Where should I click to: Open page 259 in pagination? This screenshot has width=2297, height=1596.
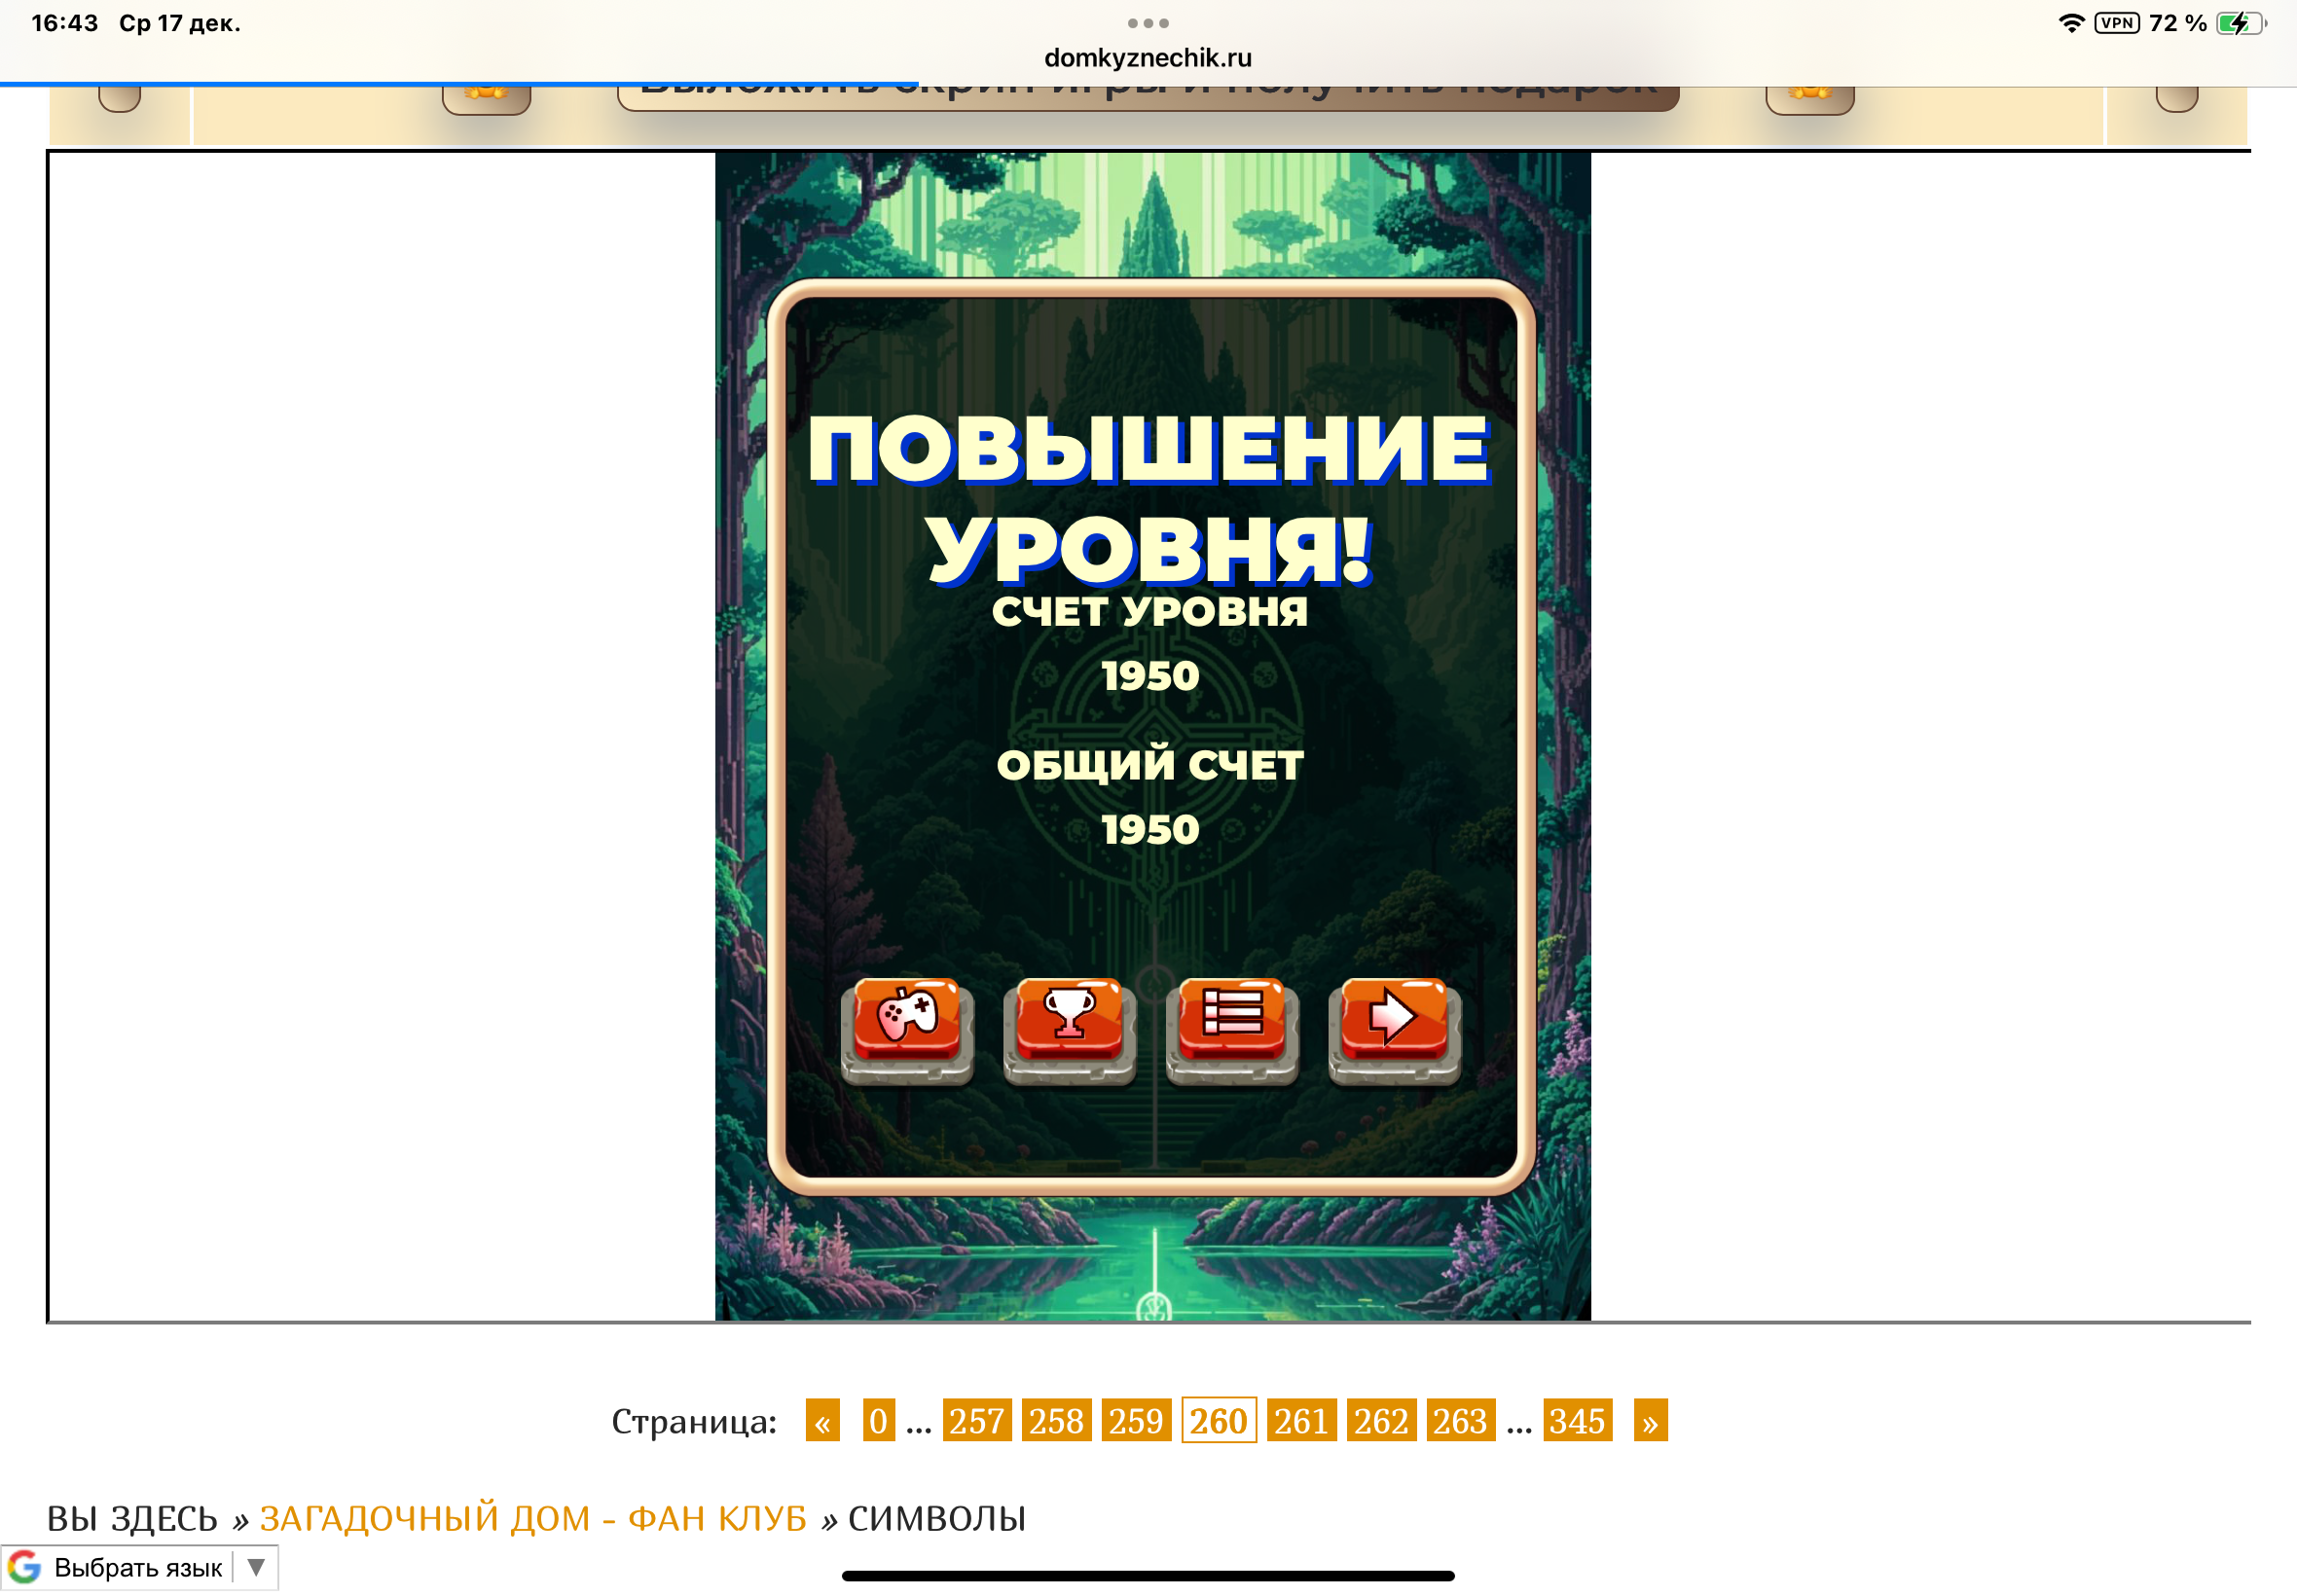pyautogui.click(x=1135, y=1421)
